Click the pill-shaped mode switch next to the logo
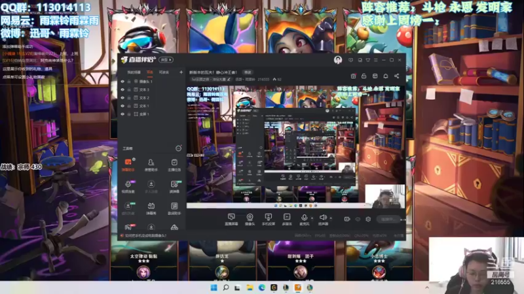 pyautogui.click(x=166, y=60)
